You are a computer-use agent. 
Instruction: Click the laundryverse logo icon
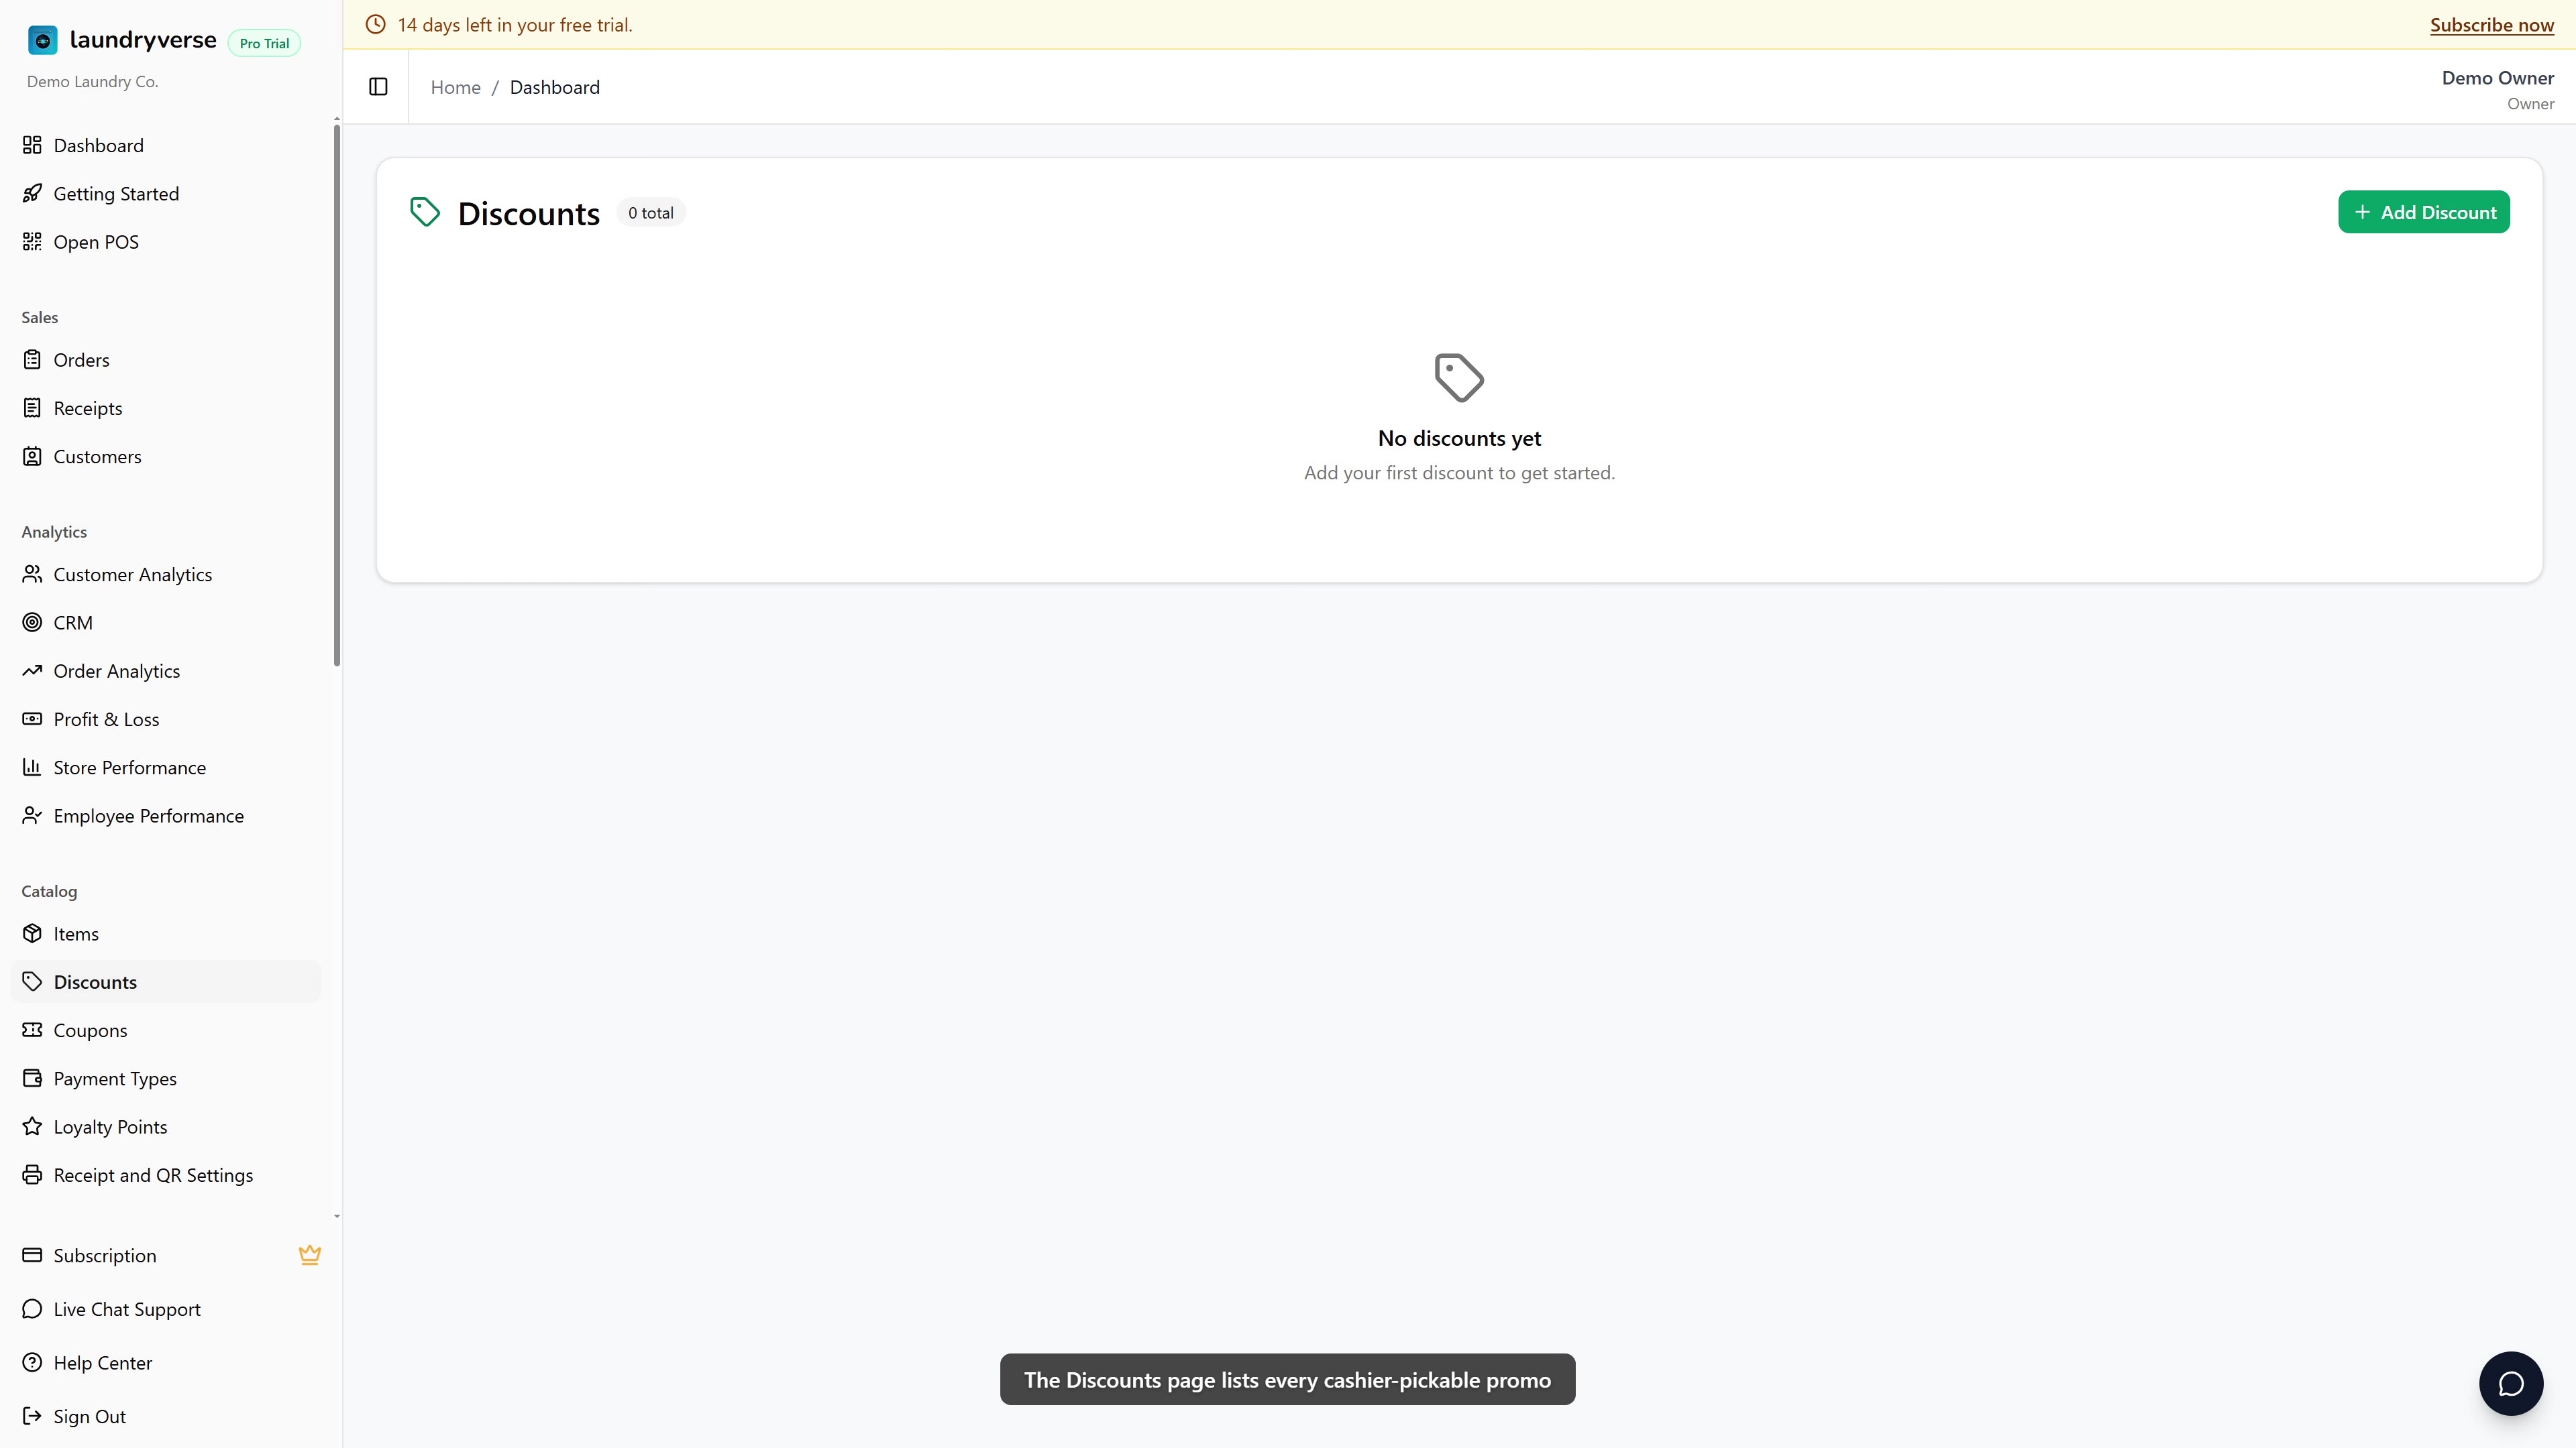[x=42, y=40]
